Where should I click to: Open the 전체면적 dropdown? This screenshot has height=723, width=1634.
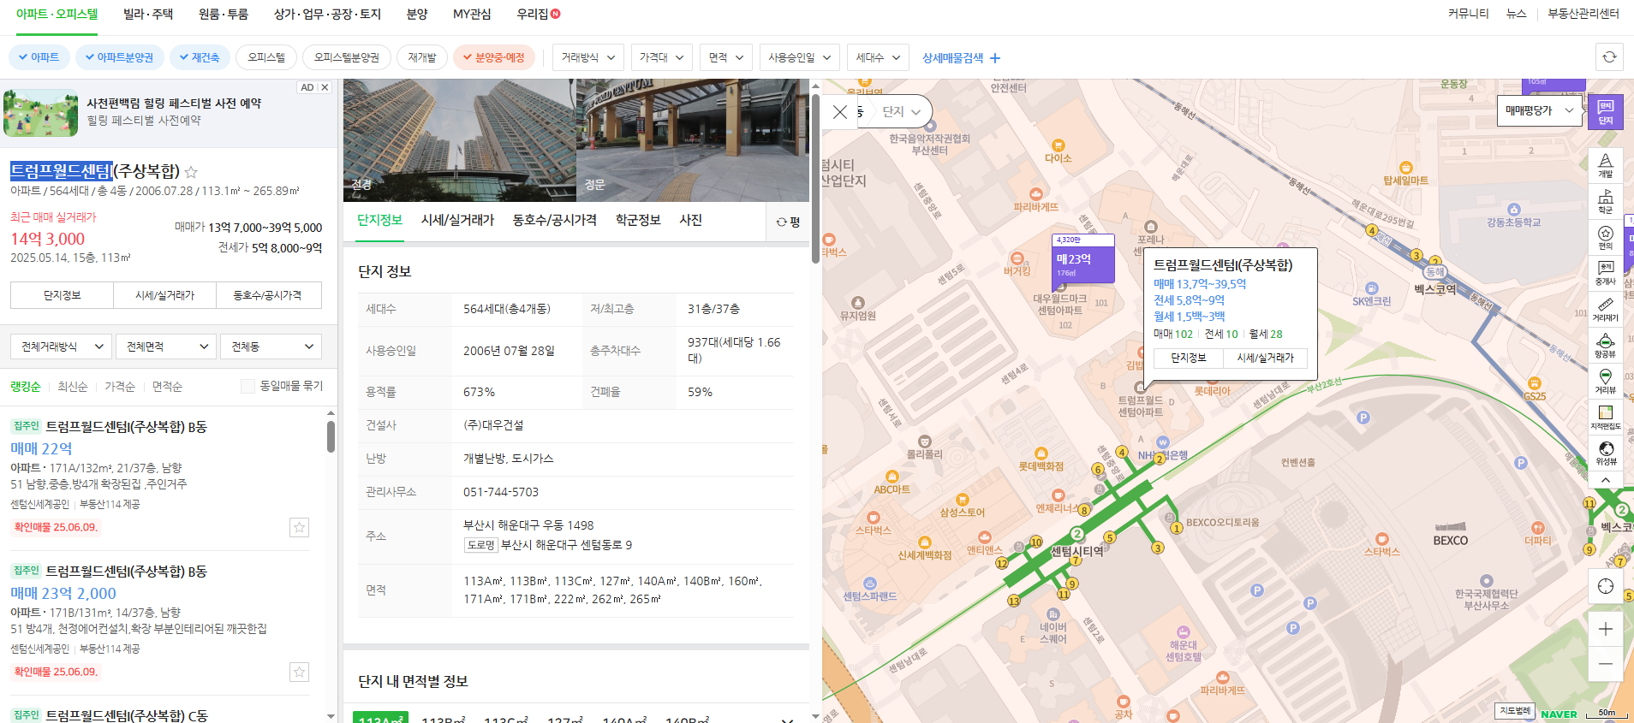(166, 347)
